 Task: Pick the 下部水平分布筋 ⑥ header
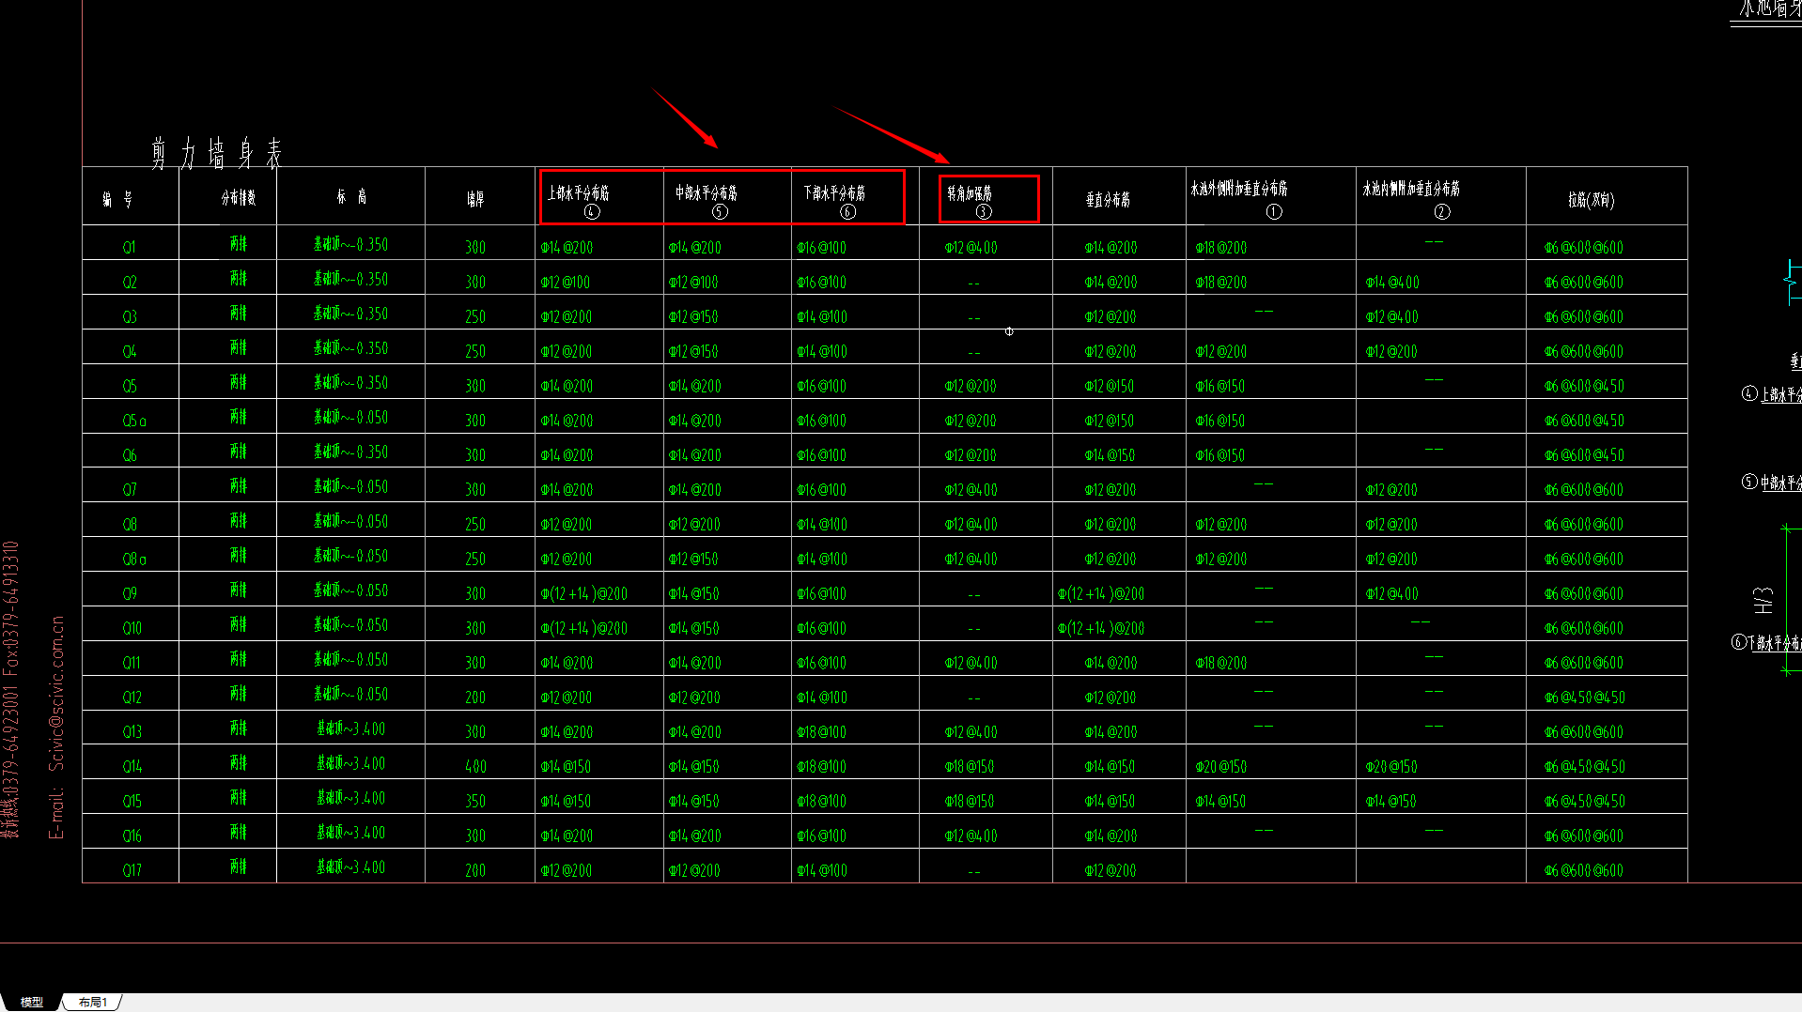click(834, 201)
